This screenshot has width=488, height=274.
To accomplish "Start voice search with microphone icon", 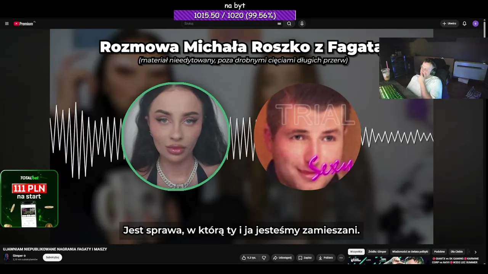I will pos(302,24).
